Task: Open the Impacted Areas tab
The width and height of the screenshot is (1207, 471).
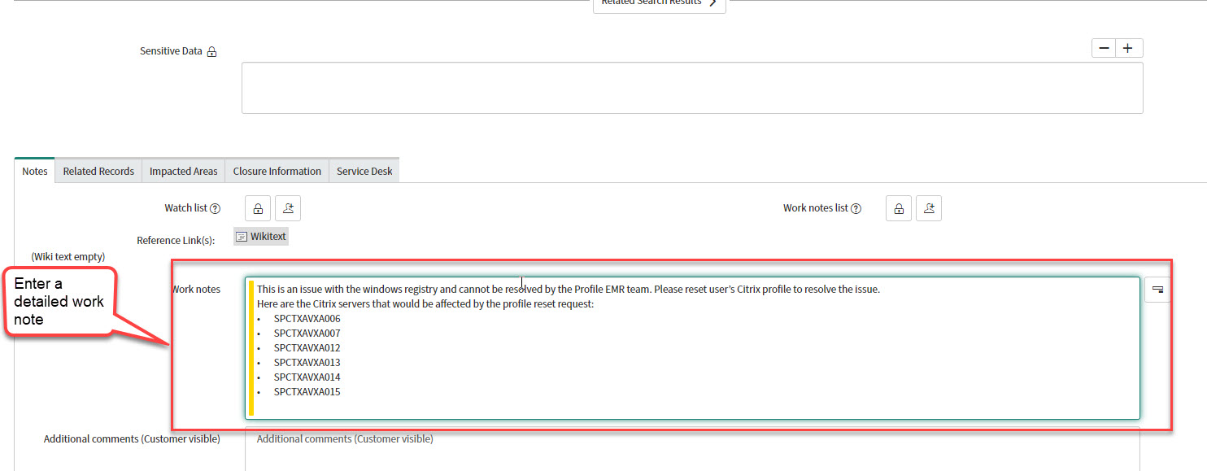Action: tap(184, 171)
